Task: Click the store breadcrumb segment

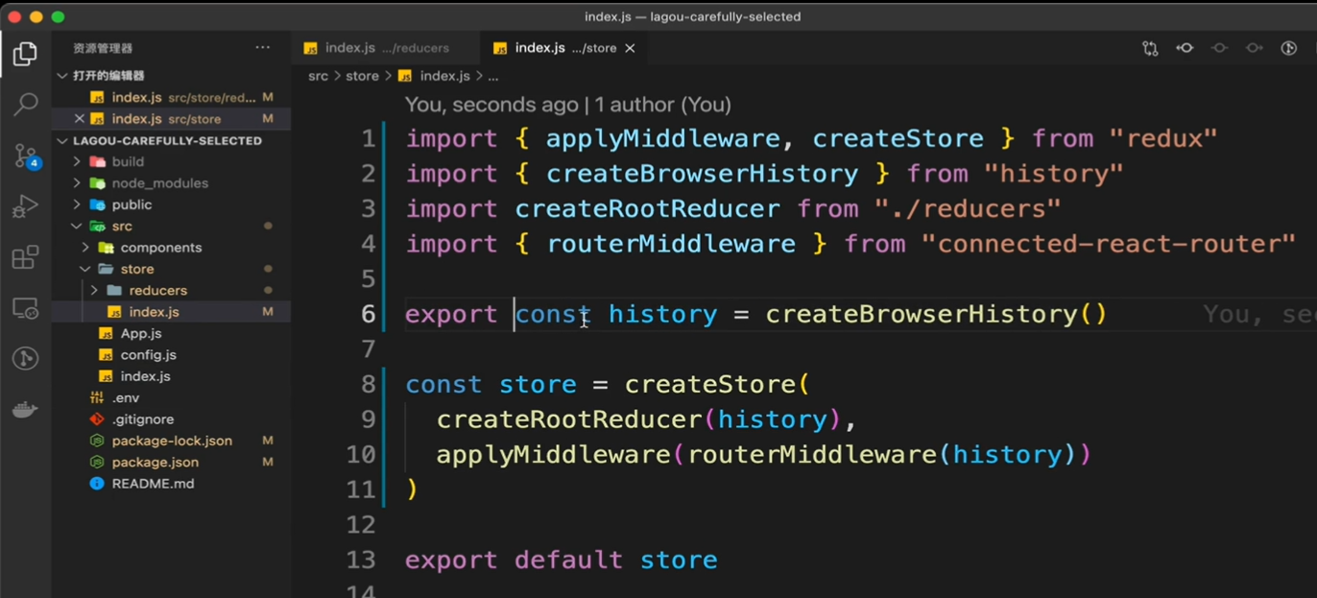Action: 362,76
